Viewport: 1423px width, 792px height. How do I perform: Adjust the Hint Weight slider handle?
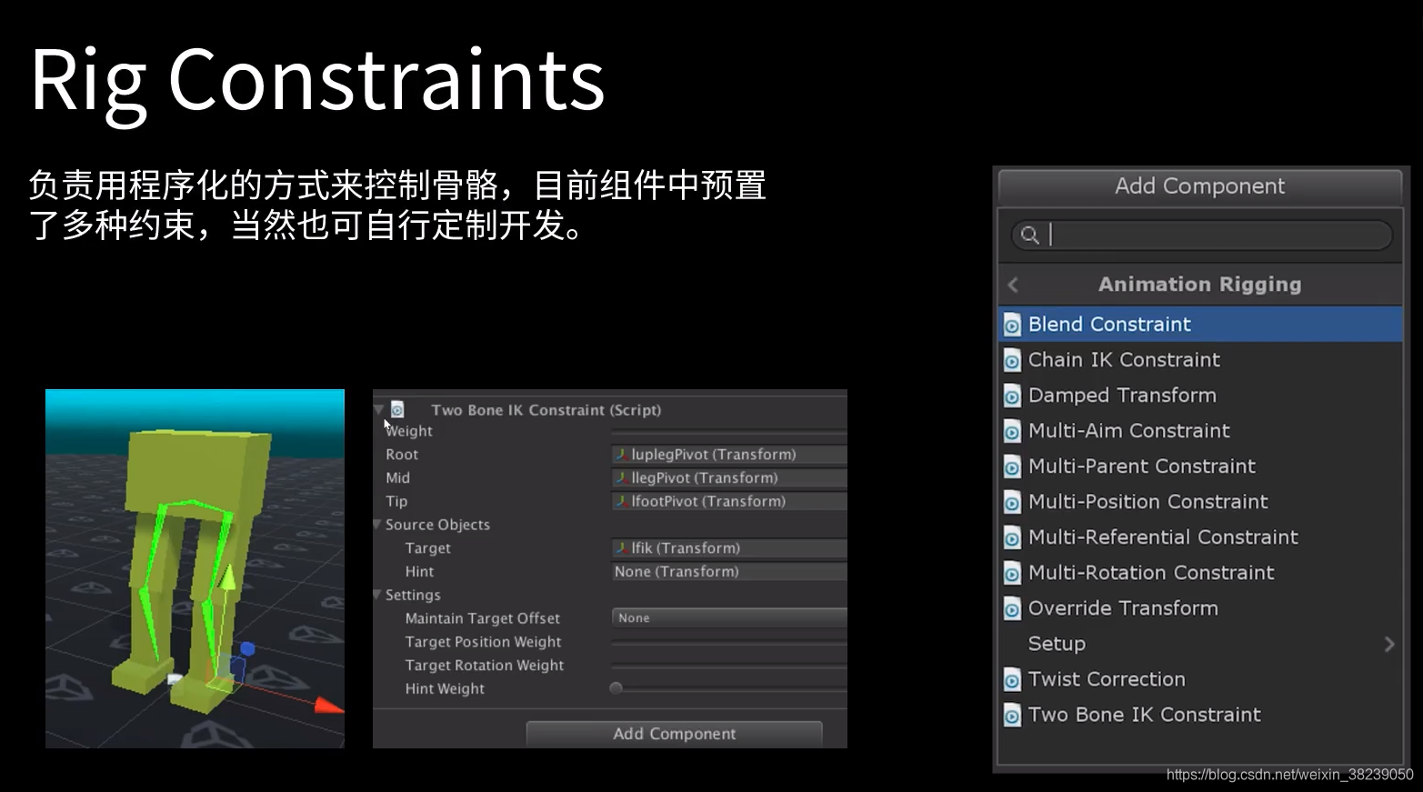tap(616, 688)
